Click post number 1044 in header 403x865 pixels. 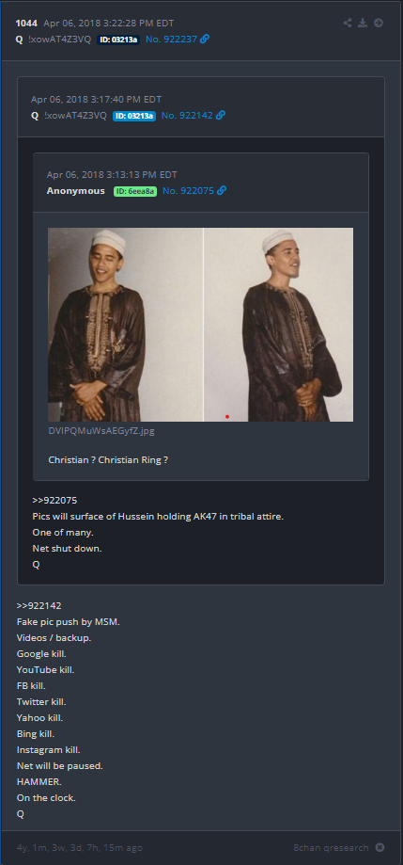pos(26,23)
